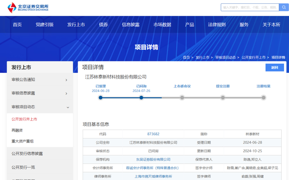Open the 东吴证券股份有限公司 sponsor link
The height and width of the screenshot is (180, 289).
(x=153, y=159)
